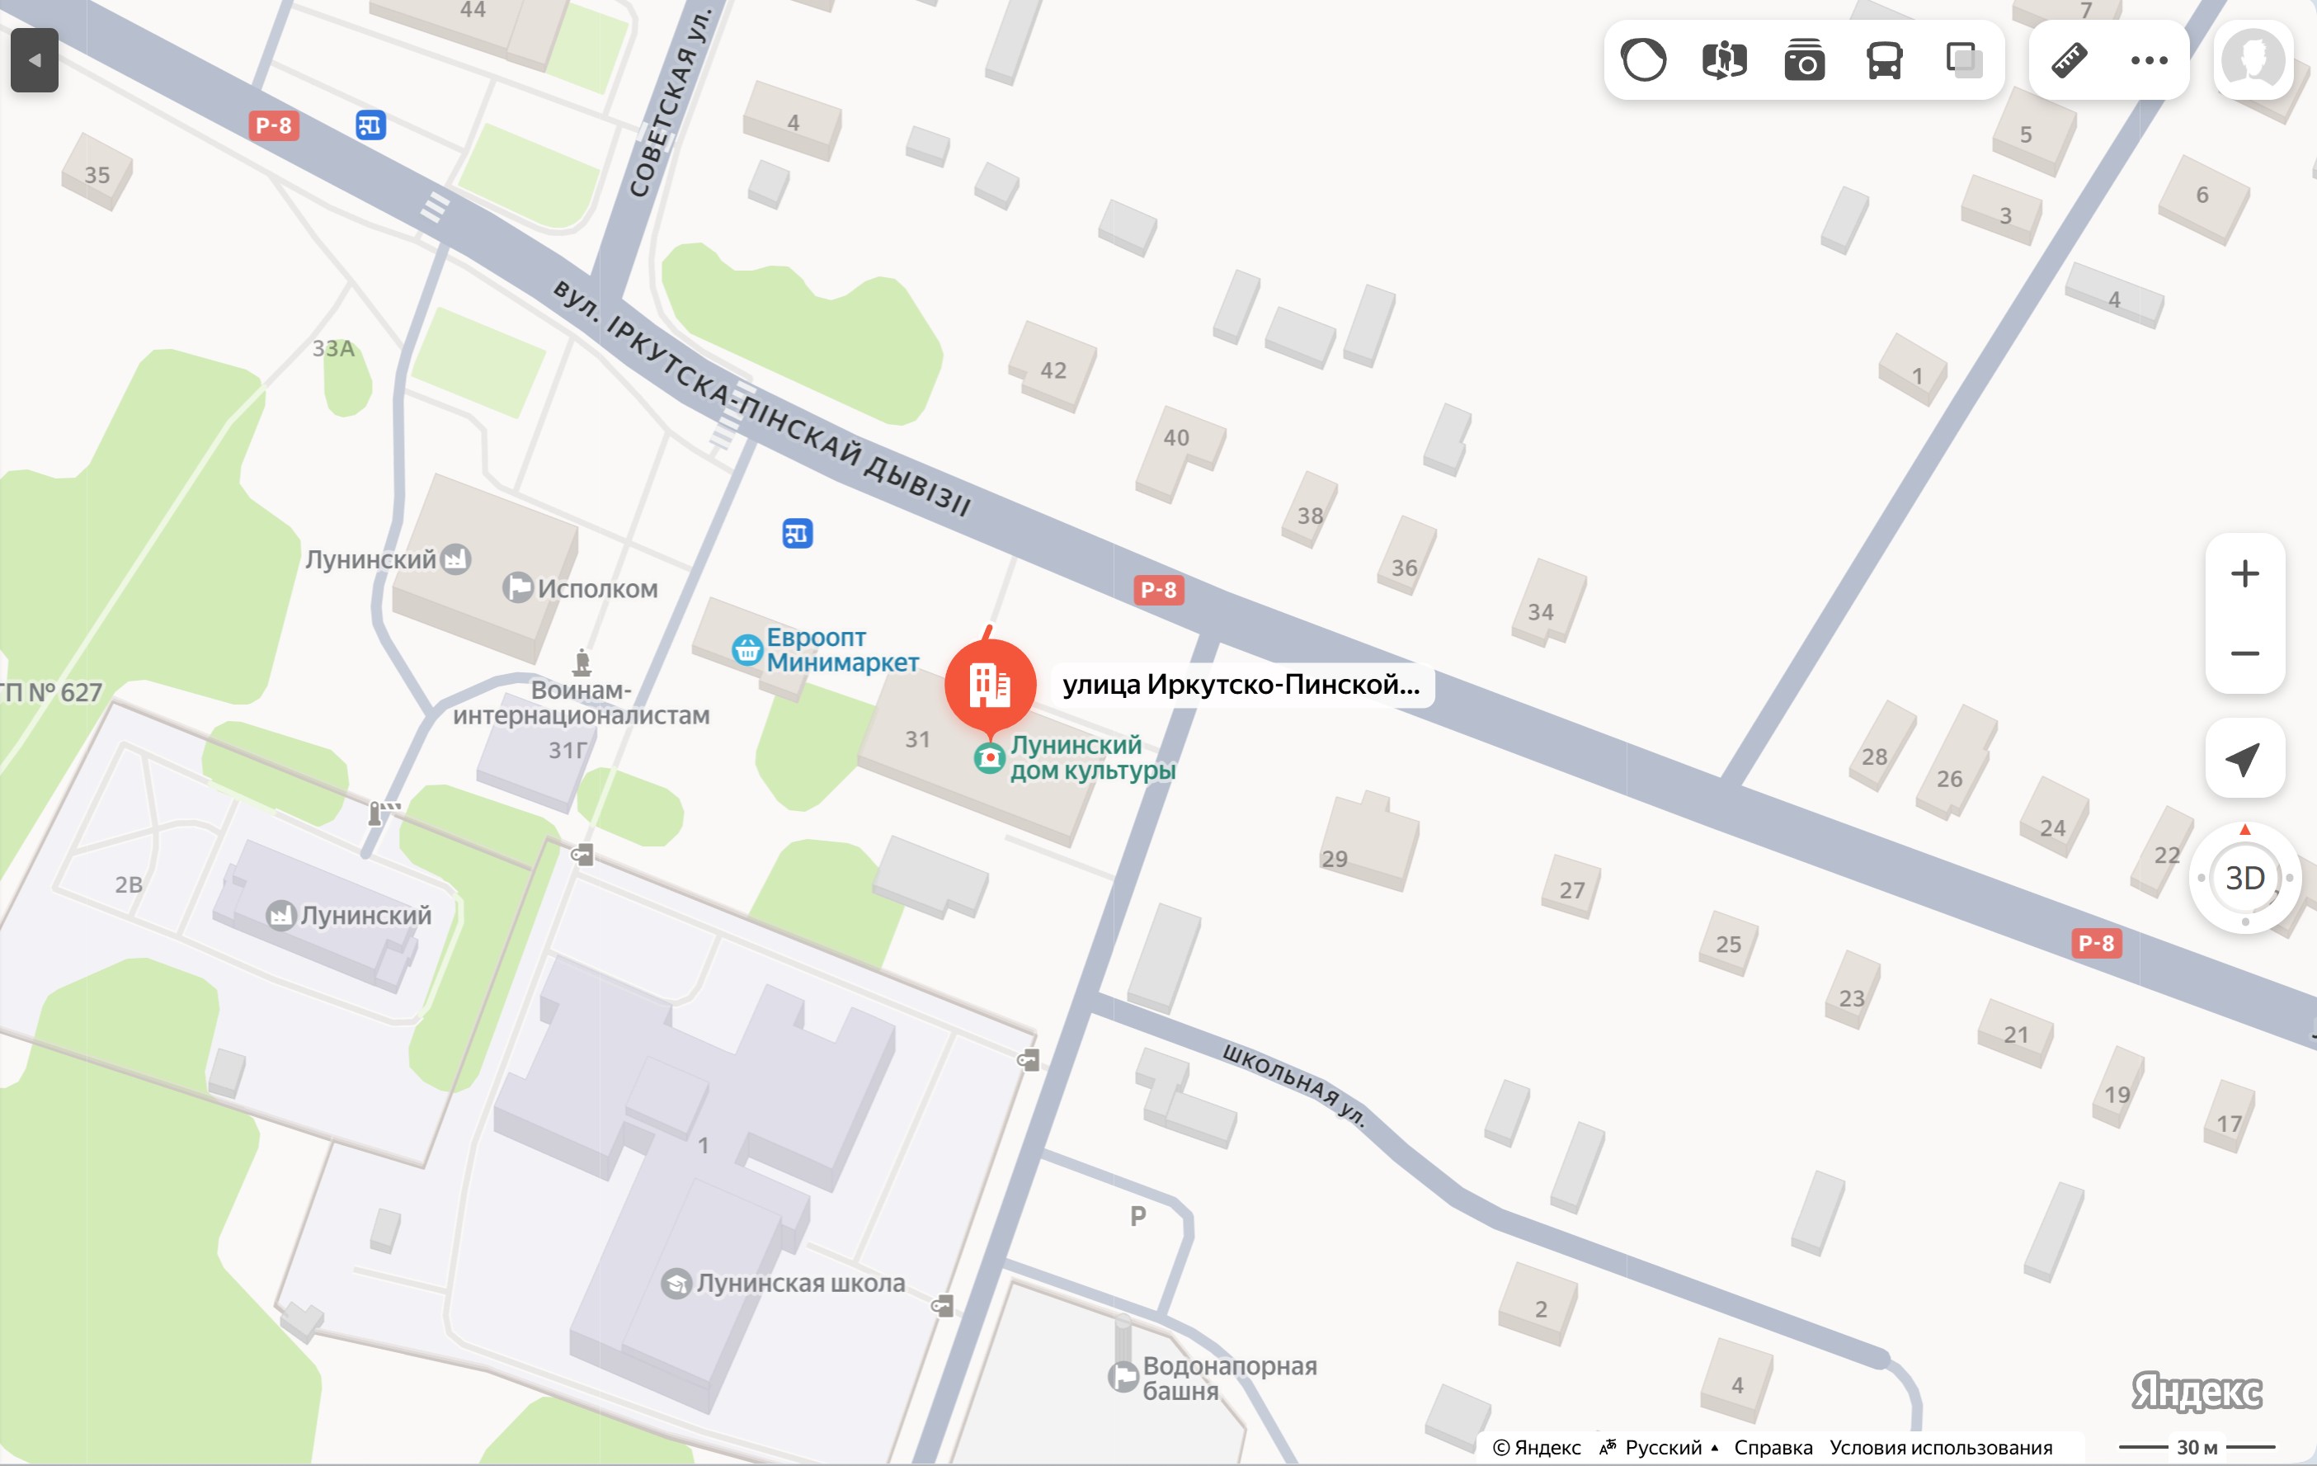This screenshot has width=2317, height=1466.
Task: Open street panoramas icon
Action: (x=1724, y=61)
